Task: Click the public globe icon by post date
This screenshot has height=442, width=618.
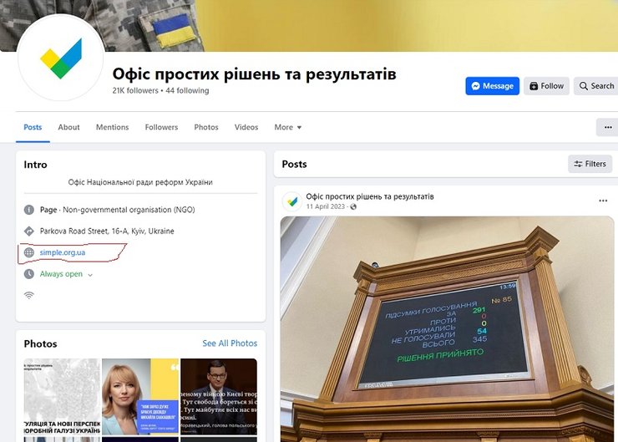Action: coord(353,206)
